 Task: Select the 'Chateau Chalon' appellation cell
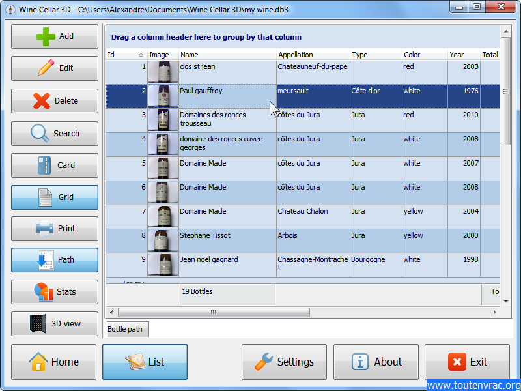tap(313, 216)
